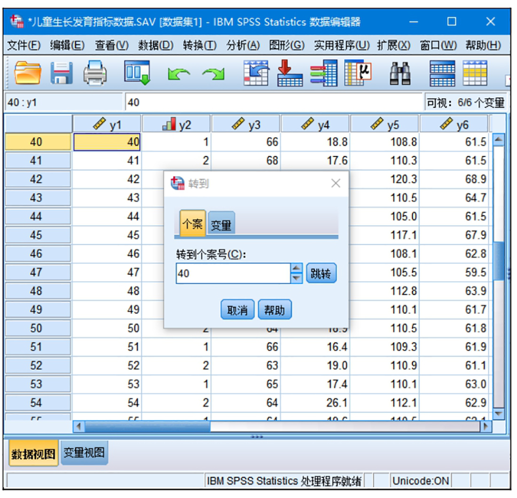The height and width of the screenshot is (498, 517).
Task: Click the Go to case toolbar icon
Action: [256, 74]
